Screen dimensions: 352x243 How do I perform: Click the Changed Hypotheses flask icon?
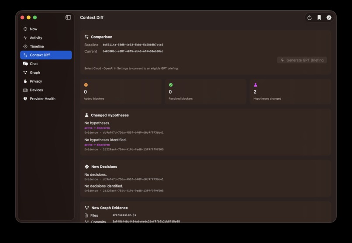coord(86,115)
